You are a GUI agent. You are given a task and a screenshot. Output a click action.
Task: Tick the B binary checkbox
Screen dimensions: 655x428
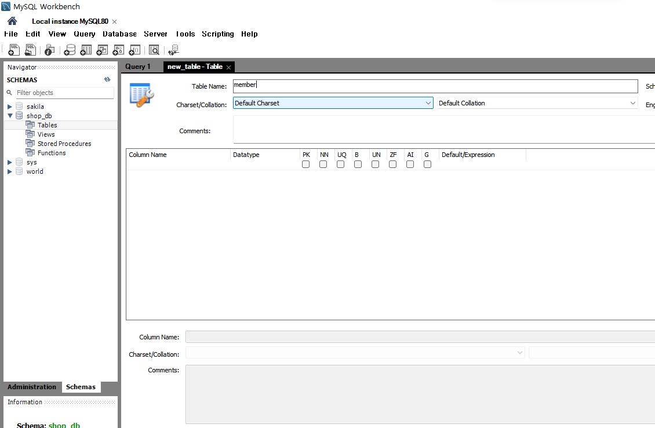358,164
